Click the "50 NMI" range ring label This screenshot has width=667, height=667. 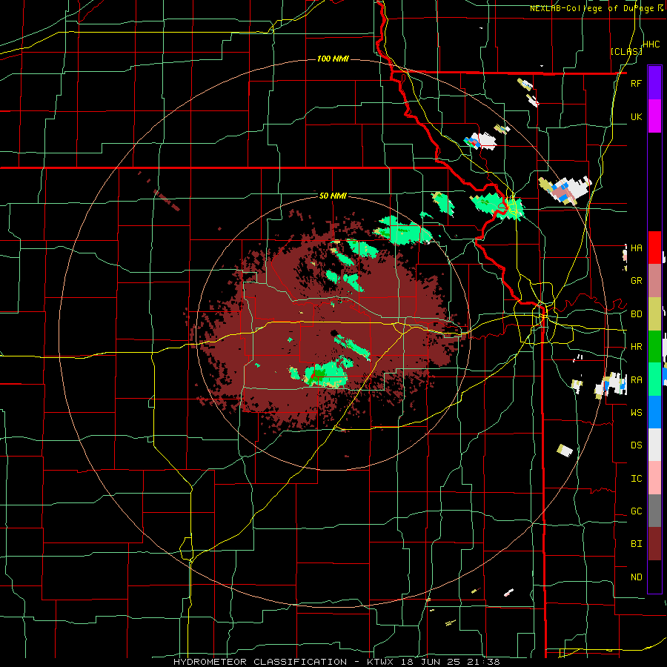pyautogui.click(x=333, y=196)
